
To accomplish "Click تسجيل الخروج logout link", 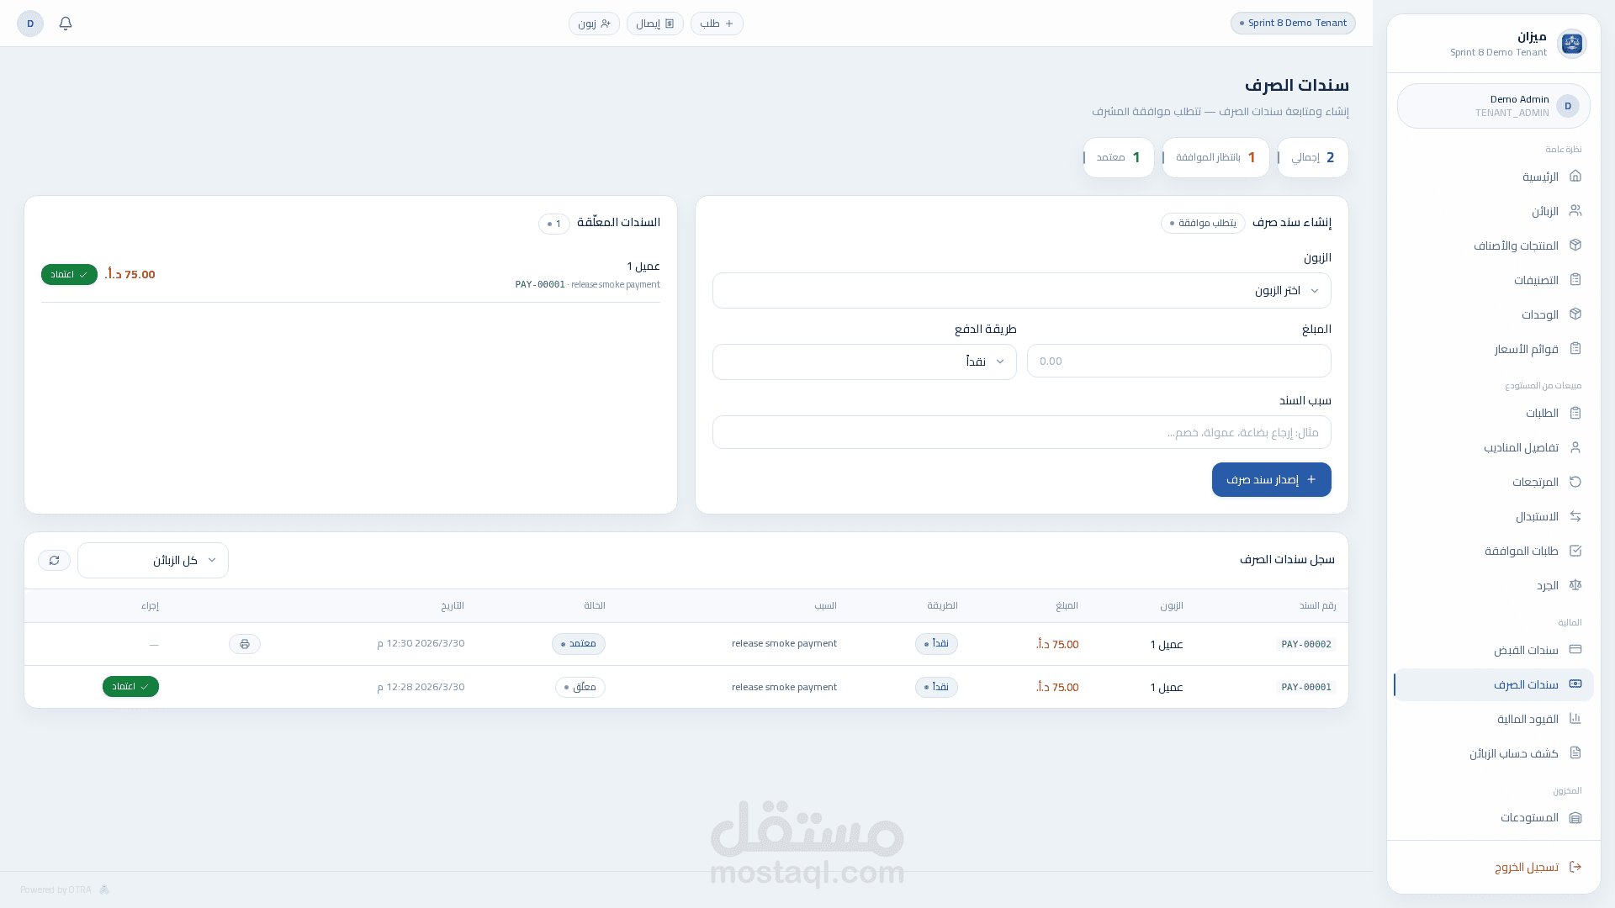I will (x=1526, y=867).
